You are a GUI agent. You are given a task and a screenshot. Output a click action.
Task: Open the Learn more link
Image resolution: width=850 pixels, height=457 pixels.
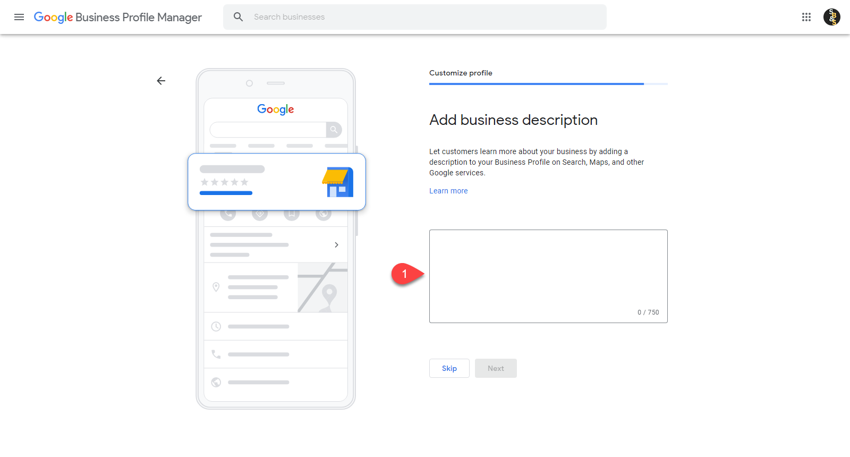[x=448, y=191]
